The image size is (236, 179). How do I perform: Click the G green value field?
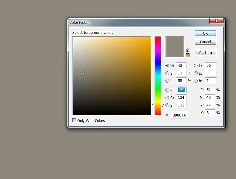[181, 98]
